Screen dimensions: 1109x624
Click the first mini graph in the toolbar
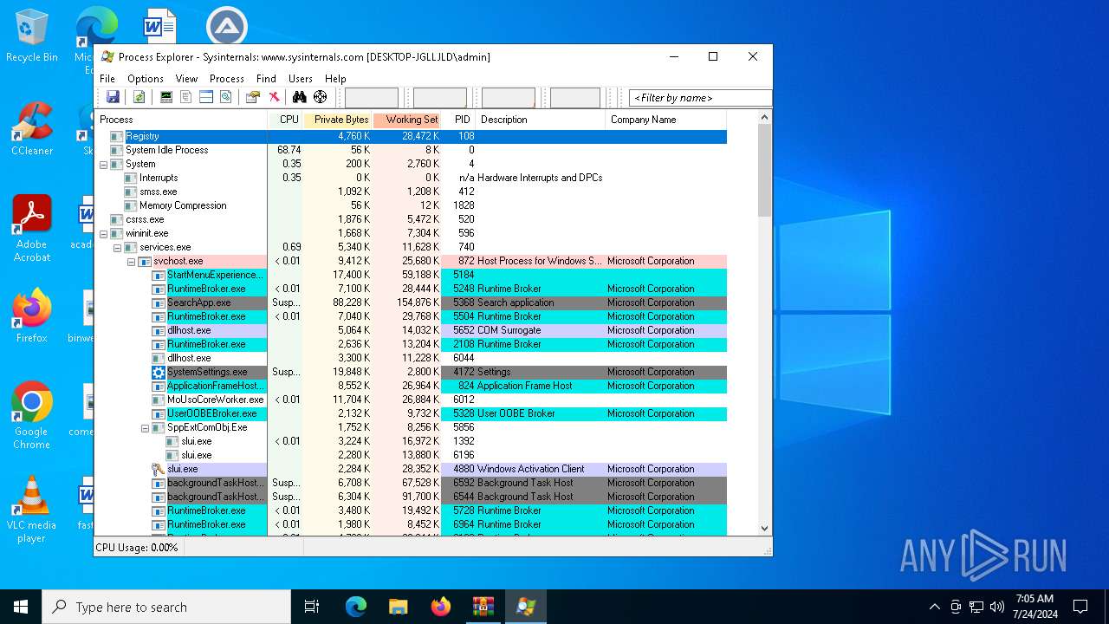(372, 98)
